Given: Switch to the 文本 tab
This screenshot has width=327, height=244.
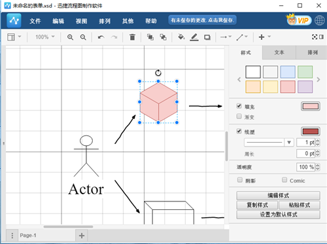Looking at the screenshot, I should (279, 52).
